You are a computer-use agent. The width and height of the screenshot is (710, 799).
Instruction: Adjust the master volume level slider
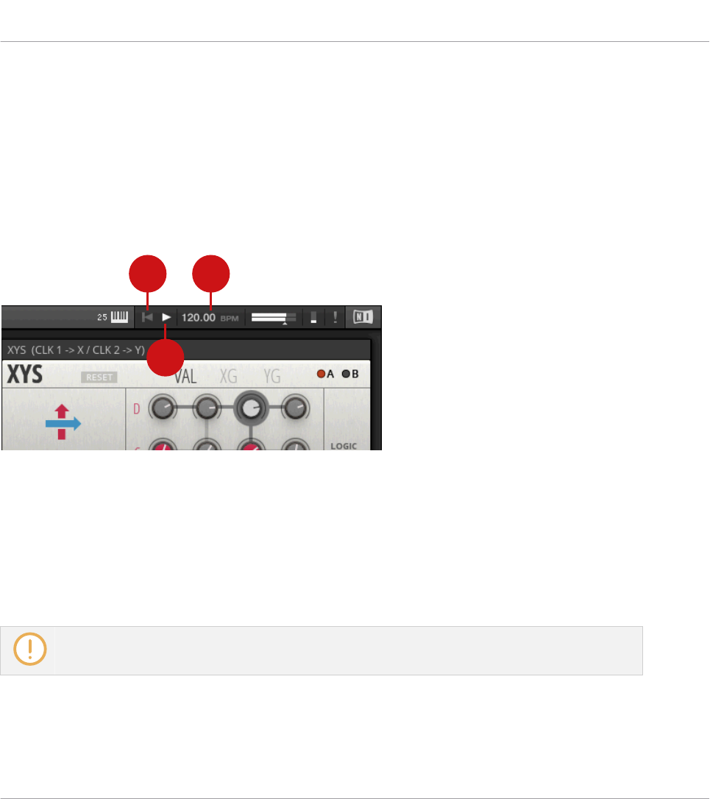coord(274,317)
